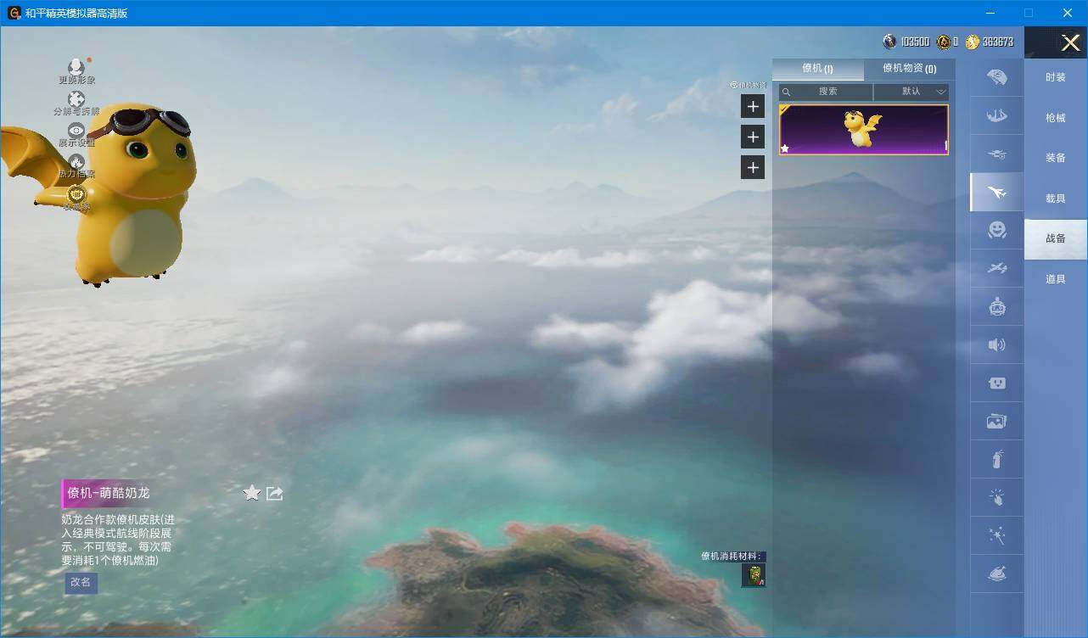Open the parachute skins category icon
1088x638 pixels.
[997, 77]
